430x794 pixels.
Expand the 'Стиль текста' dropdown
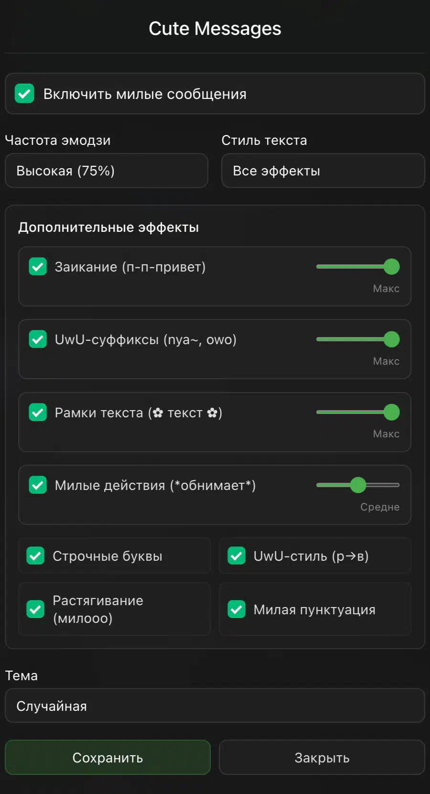coord(323,171)
